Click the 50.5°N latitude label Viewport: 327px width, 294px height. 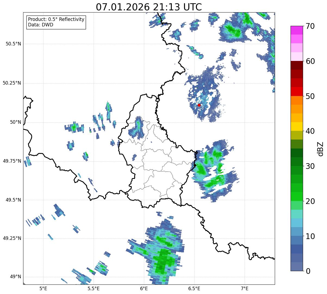tap(13, 44)
